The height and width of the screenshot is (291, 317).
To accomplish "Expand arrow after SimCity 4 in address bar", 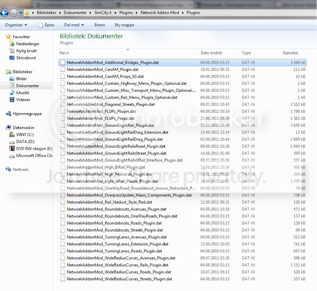I will [115, 13].
